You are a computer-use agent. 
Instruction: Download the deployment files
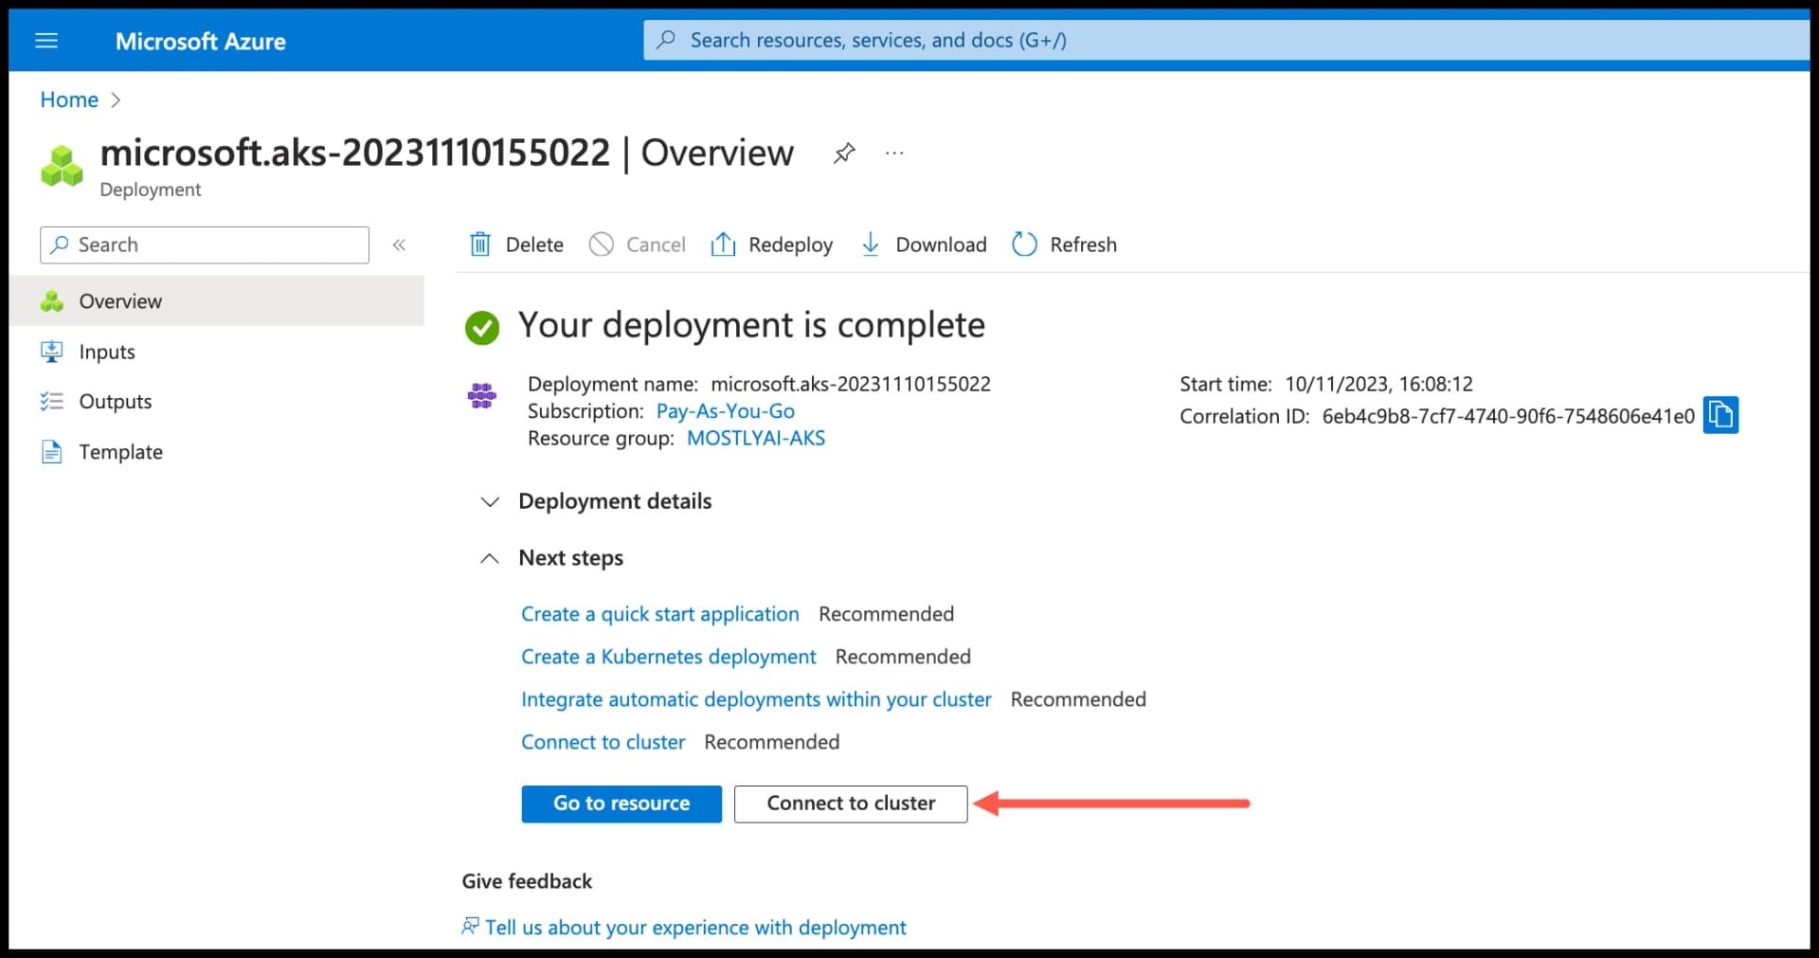pyautogui.click(x=923, y=244)
